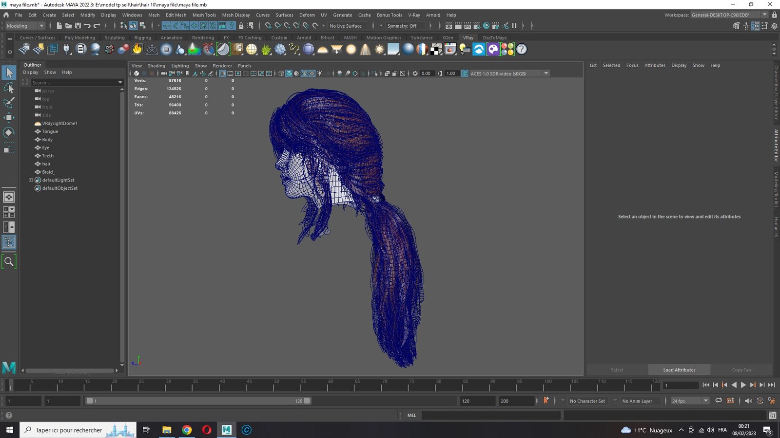The width and height of the screenshot is (780, 438).
Task: Open the search magnifier tool in sidebar
Action: [9, 261]
